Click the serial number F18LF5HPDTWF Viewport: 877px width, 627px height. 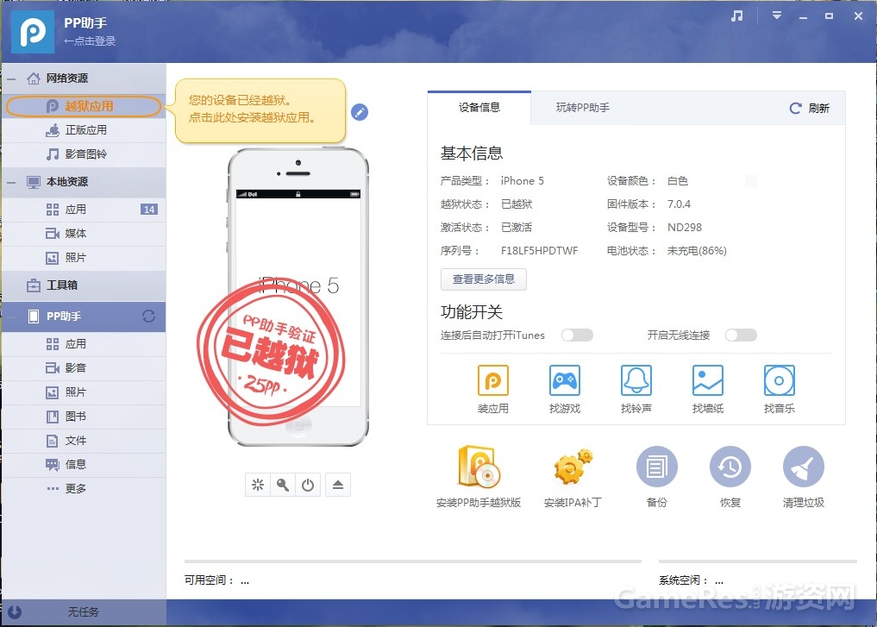point(540,251)
